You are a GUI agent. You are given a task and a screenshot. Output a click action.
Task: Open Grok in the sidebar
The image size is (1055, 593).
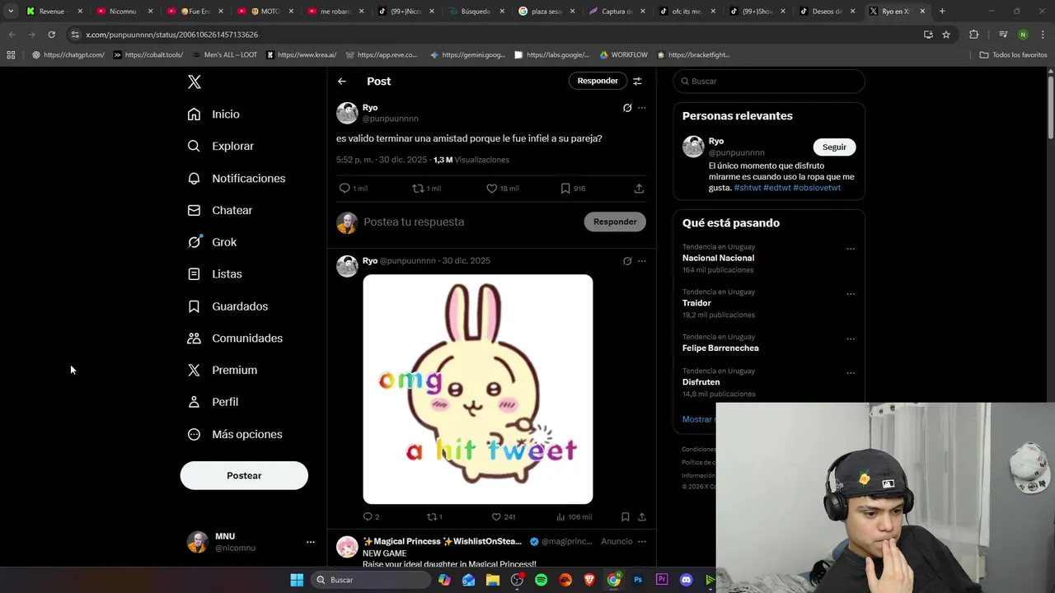(x=212, y=242)
